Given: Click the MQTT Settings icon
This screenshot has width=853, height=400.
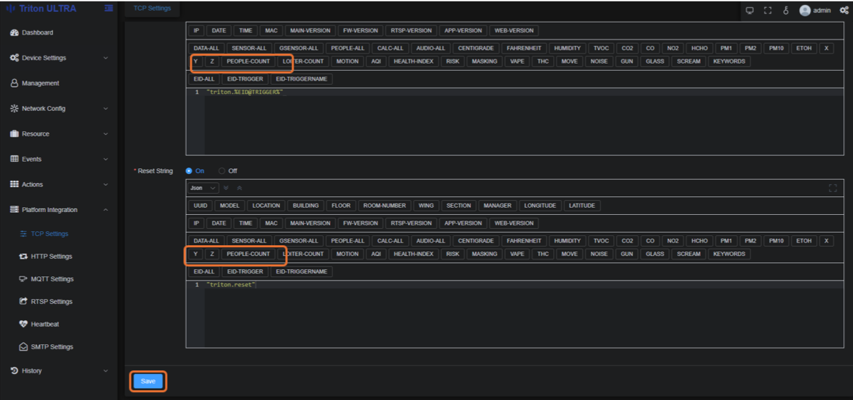Looking at the screenshot, I should (x=23, y=279).
